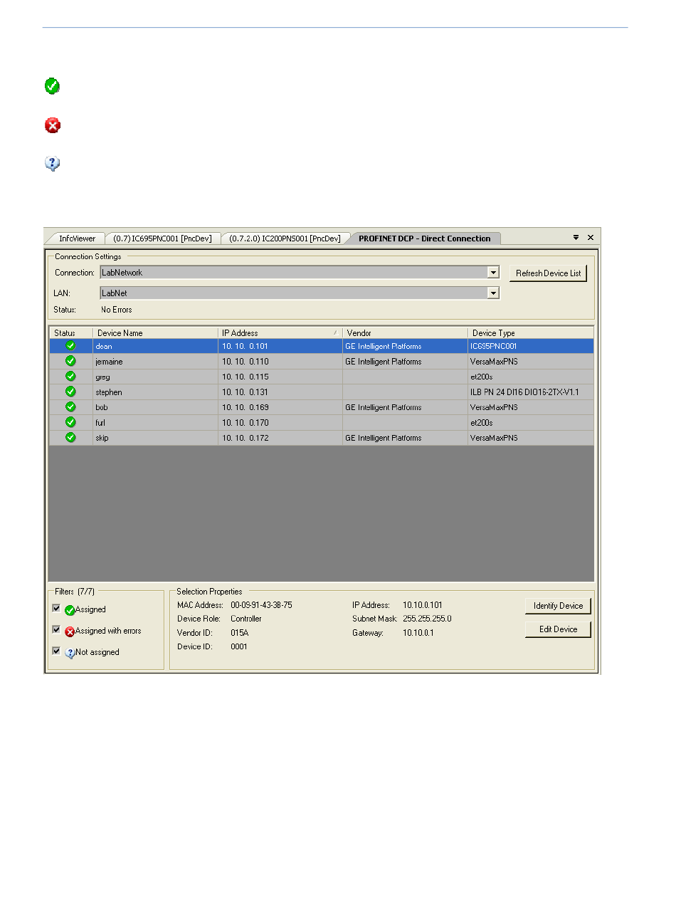The image size is (676, 902).
Task: Close the PROFINET DCP panel
Action: pyautogui.click(x=591, y=238)
